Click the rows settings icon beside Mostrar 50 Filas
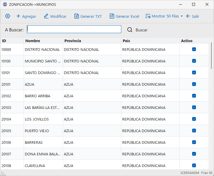The width and height of the screenshot is (214, 176). [148, 16]
